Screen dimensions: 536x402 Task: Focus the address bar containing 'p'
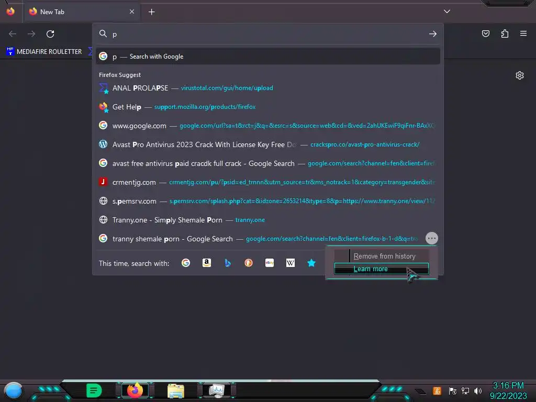click(x=269, y=34)
